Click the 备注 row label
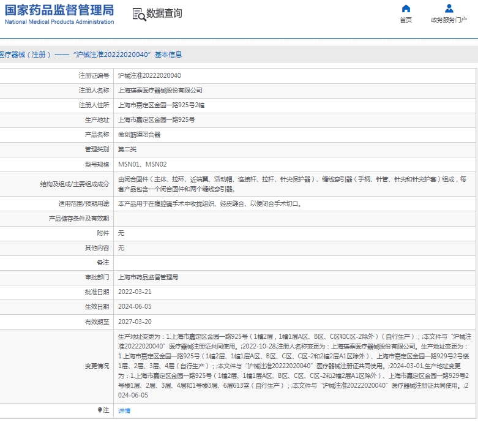 103,262
